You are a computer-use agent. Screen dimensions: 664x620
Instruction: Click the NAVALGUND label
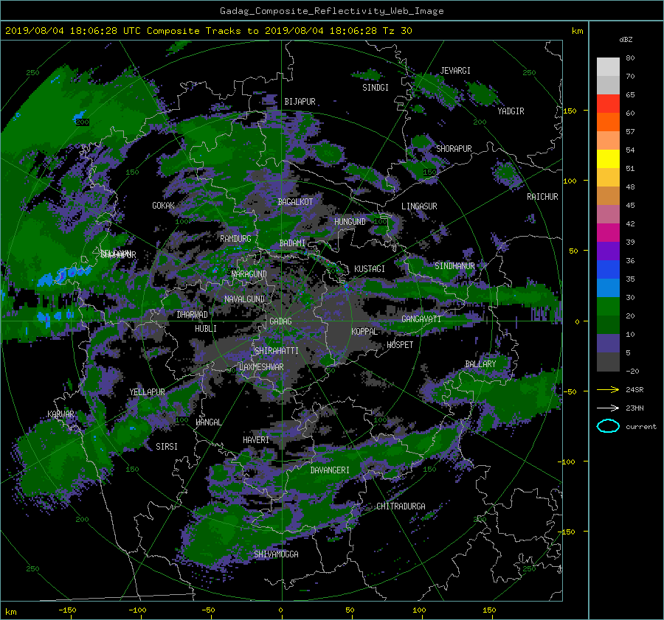[244, 299]
